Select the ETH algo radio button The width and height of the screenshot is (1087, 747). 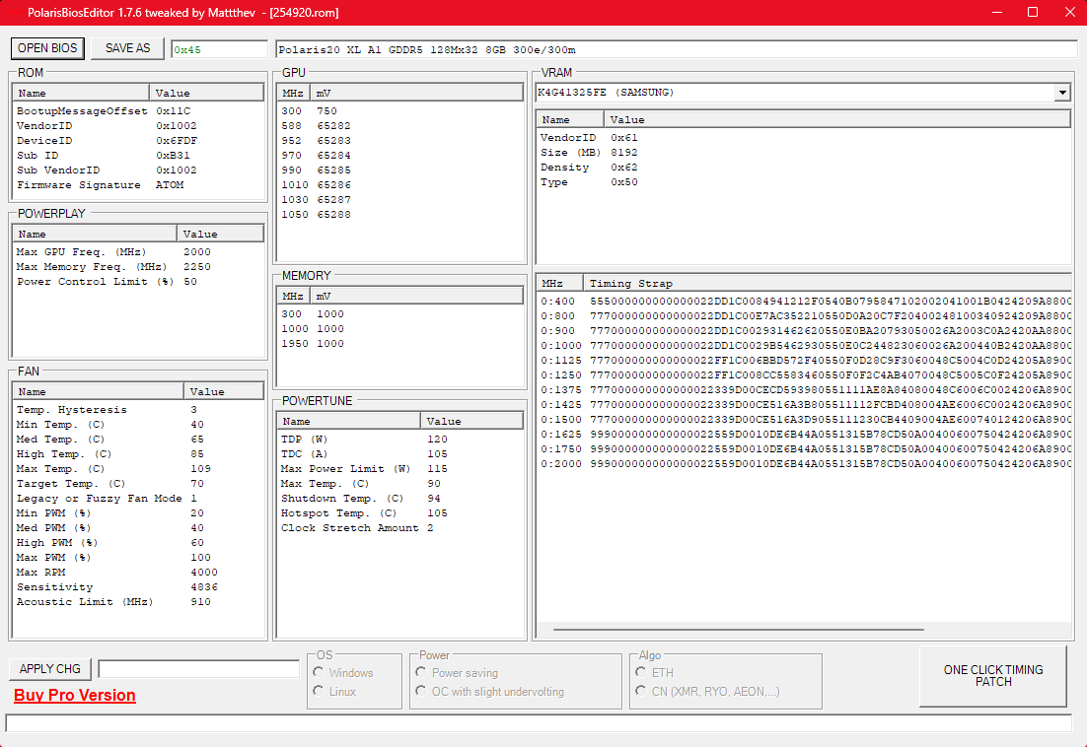641,673
